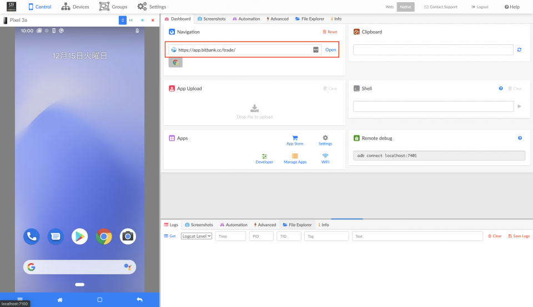
Task: Open upper File Explorer tab
Action: pos(310,19)
